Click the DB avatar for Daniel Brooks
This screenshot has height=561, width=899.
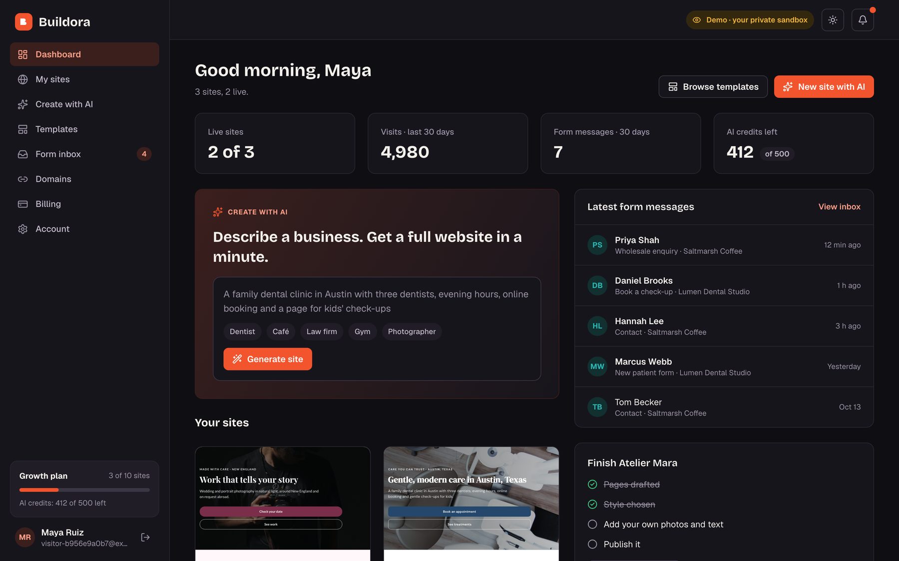pos(597,285)
